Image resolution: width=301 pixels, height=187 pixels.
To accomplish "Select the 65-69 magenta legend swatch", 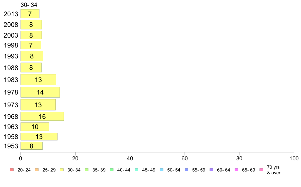I will point(236,170).
